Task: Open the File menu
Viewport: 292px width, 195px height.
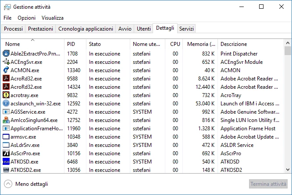Action: click(7, 18)
